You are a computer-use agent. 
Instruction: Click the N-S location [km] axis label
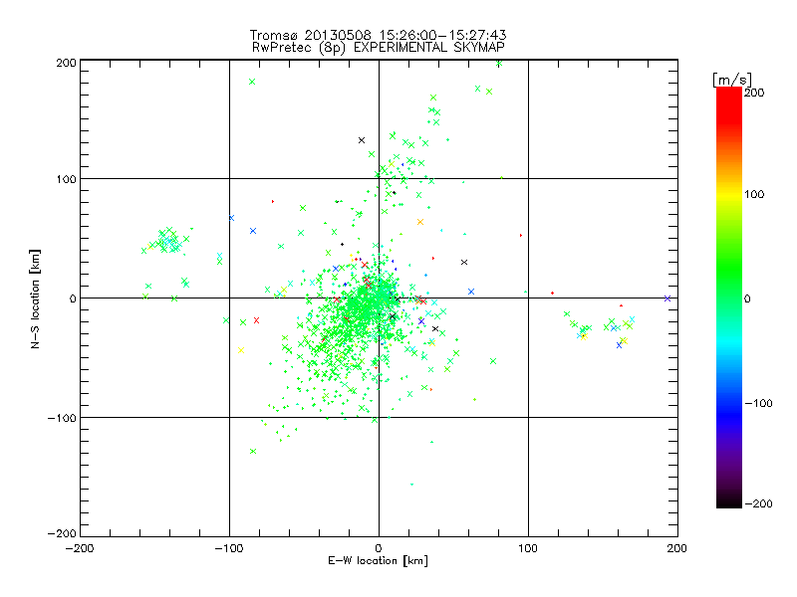click(x=35, y=298)
